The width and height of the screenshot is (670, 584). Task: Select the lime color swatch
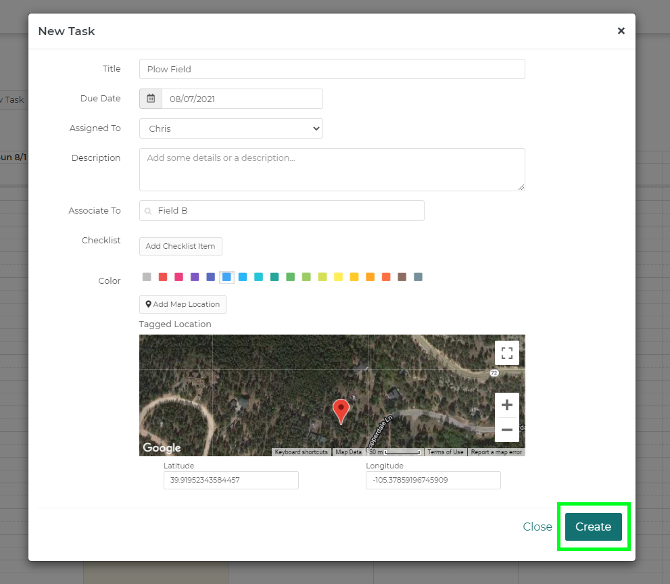[322, 277]
